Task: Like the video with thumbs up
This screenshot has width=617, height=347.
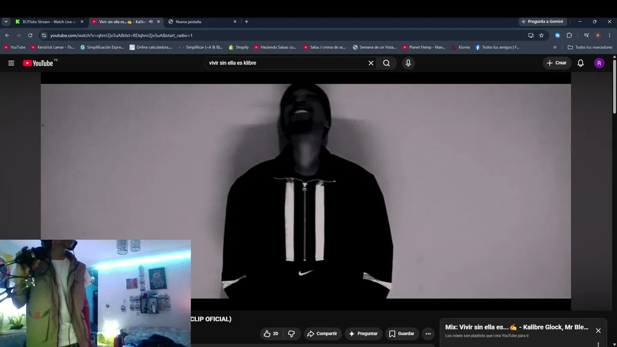Action: tap(270, 334)
